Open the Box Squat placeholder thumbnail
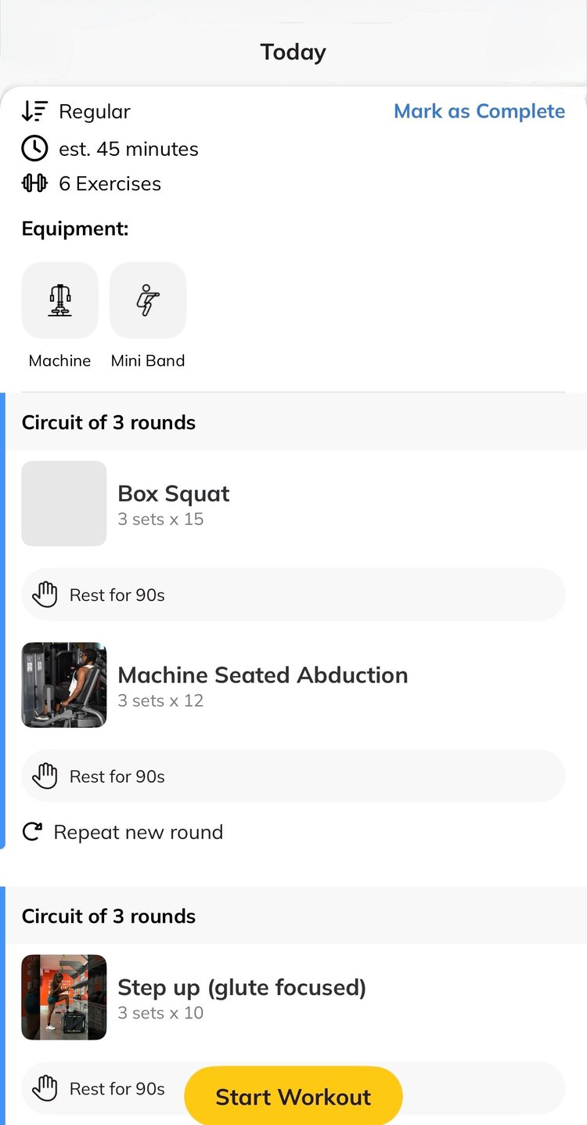 64,503
